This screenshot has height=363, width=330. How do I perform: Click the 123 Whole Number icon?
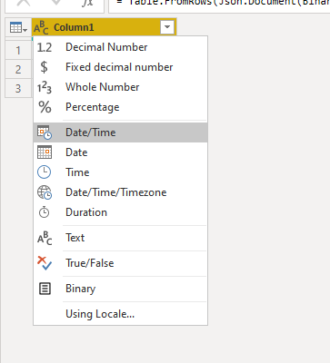click(45, 87)
